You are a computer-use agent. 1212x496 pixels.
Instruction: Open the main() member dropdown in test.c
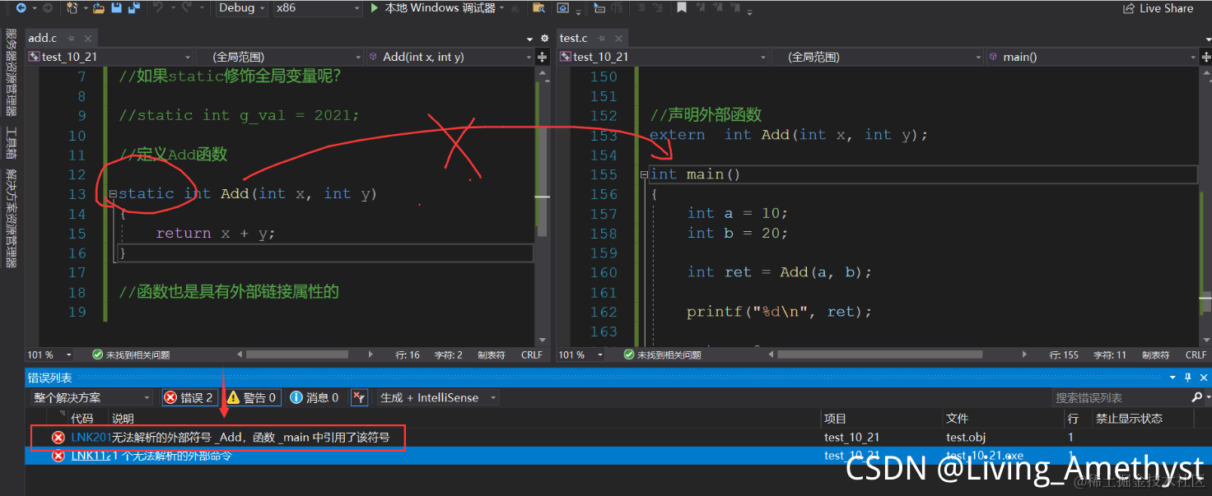pyautogui.click(x=1092, y=57)
